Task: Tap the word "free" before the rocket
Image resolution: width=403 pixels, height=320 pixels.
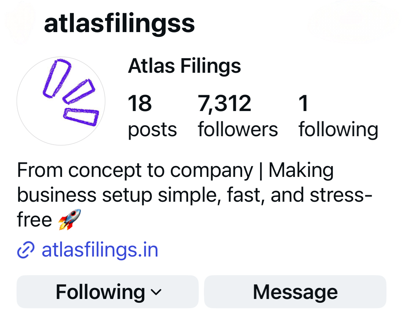Action: point(34,220)
